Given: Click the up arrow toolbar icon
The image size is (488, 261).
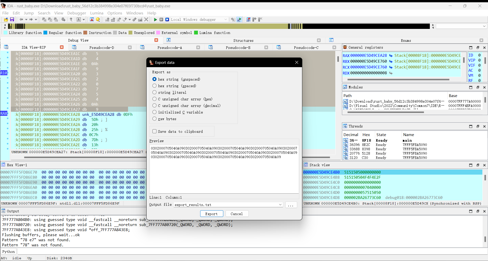Looking at the screenshot, I should 71,20.
